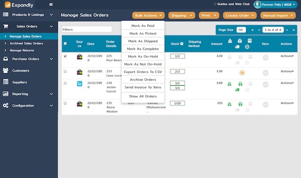The image size is (301, 178).
Task: Select Mark As On-Hold
Action: (x=143, y=56)
